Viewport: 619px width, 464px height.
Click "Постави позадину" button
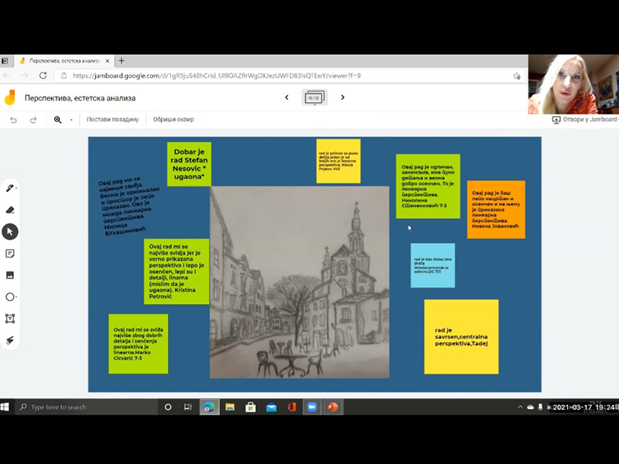pos(112,119)
